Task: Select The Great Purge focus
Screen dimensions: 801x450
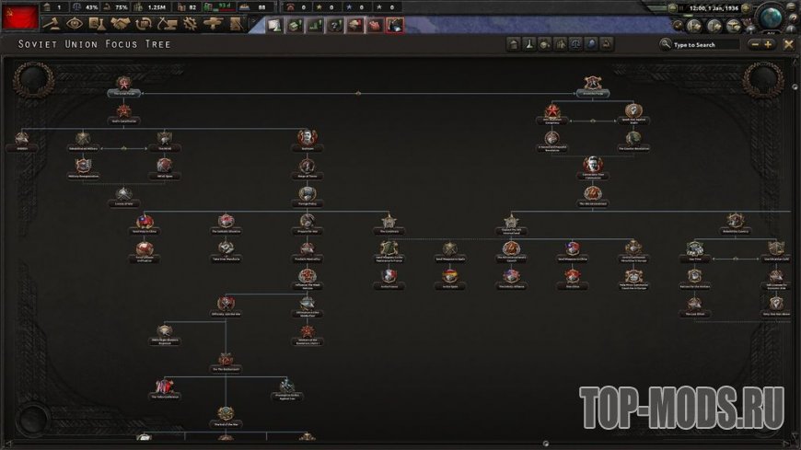Action: coord(123,86)
